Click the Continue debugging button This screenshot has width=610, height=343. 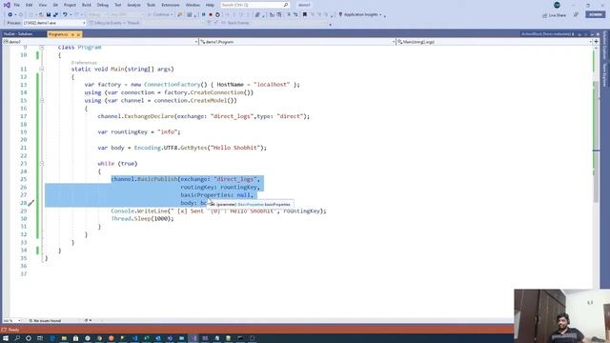160,15
